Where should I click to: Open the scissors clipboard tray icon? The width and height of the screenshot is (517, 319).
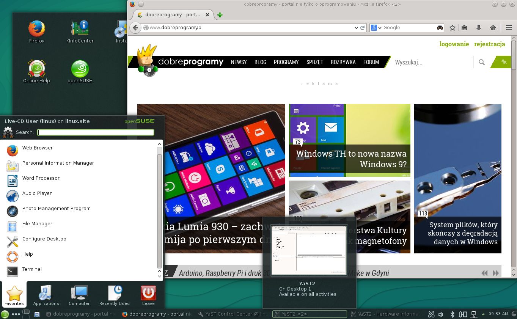pos(431,314)
